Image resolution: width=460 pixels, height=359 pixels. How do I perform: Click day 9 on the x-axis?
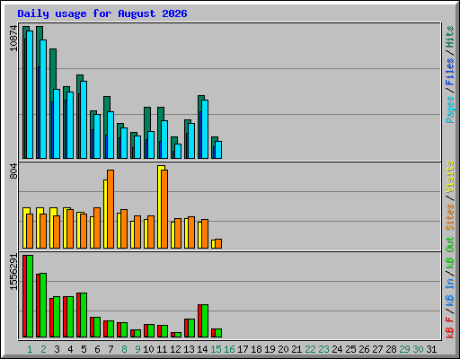click(137, 349)
